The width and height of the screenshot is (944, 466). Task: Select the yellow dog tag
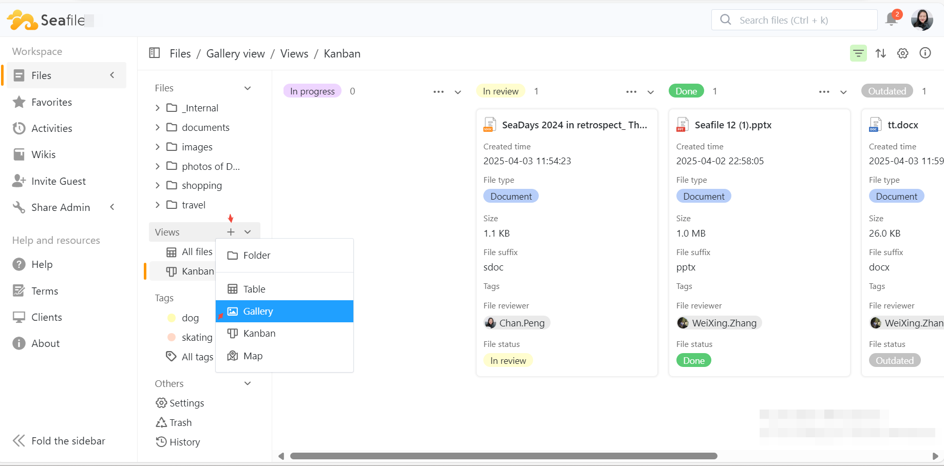pyautogui.click(x=190, y=318)
